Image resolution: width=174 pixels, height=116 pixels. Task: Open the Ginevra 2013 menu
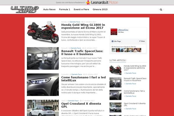point(100,10)
